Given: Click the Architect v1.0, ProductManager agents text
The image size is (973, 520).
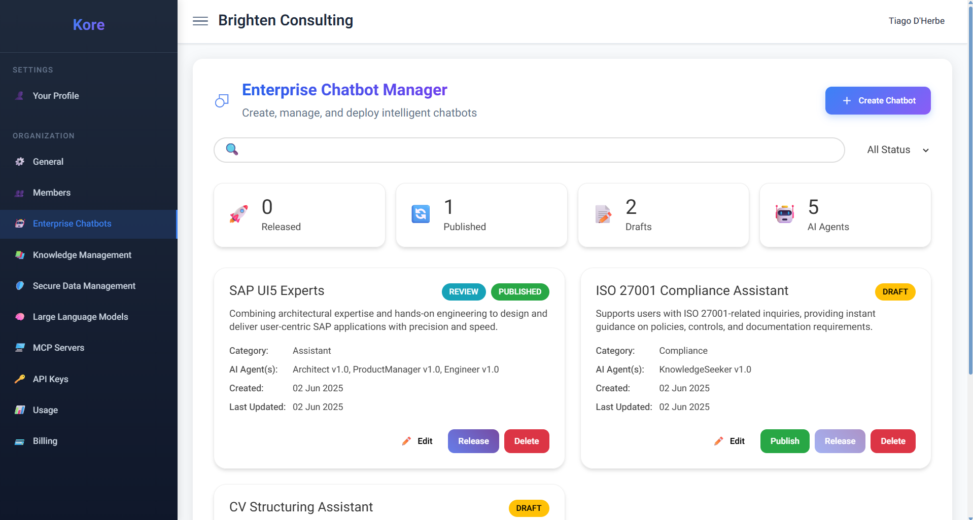Looking at the screenshot, I should 396,369.
